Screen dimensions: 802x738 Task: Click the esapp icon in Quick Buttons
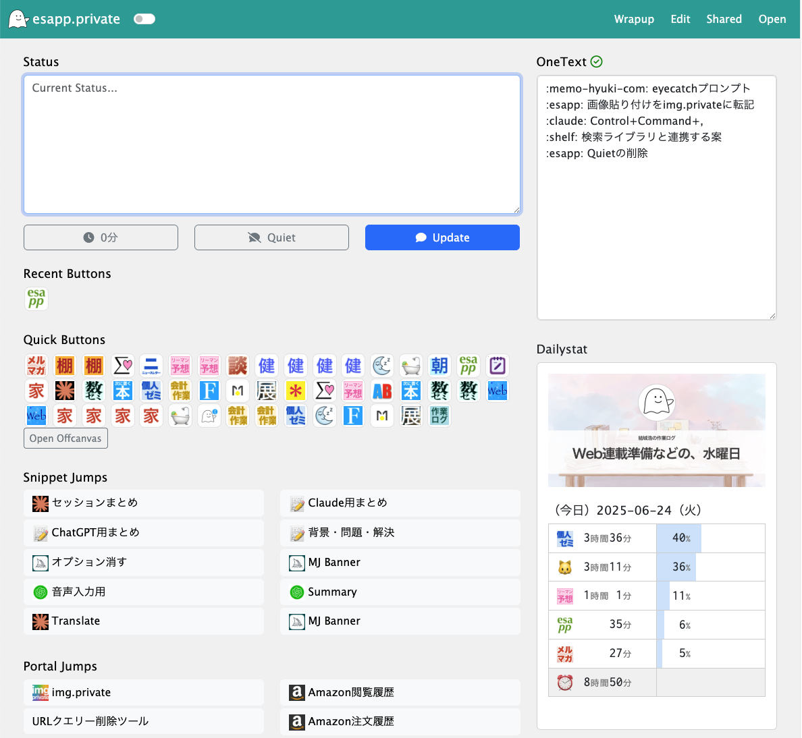click(x=468, y=366)
